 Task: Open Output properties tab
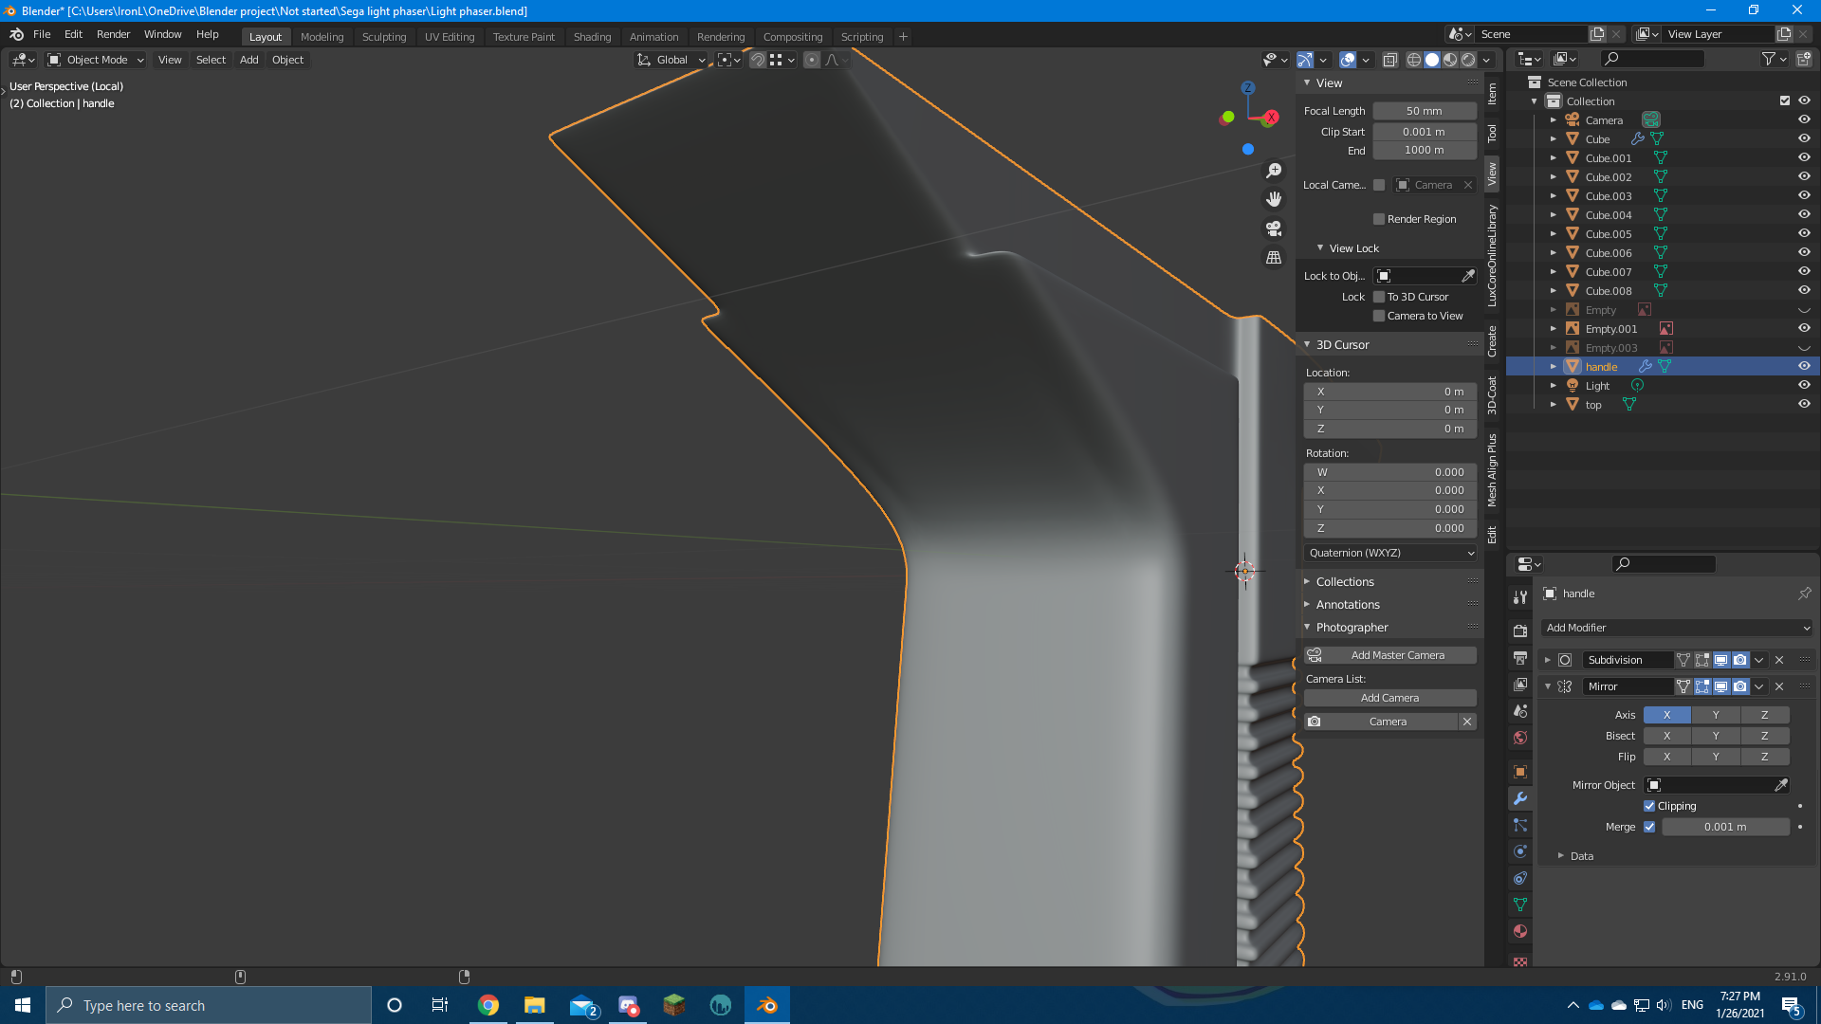point(1520,658)
